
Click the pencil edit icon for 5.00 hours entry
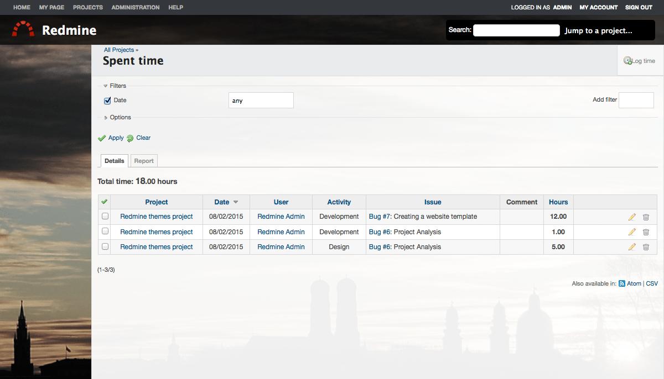coord(632,247)
